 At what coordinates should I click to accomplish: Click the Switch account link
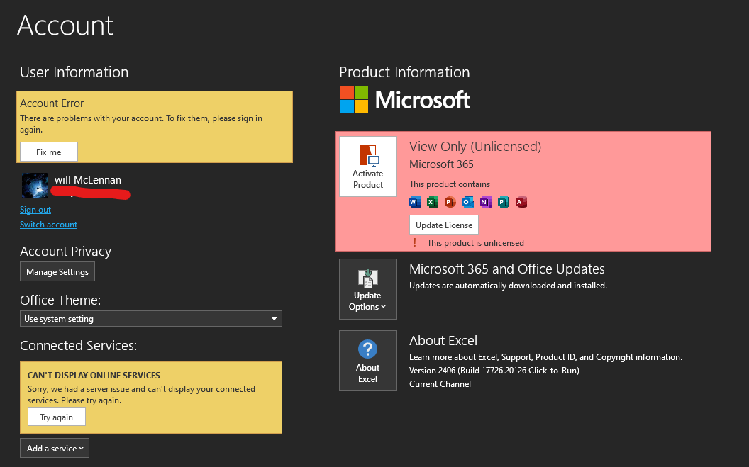(x=48, y=225)
